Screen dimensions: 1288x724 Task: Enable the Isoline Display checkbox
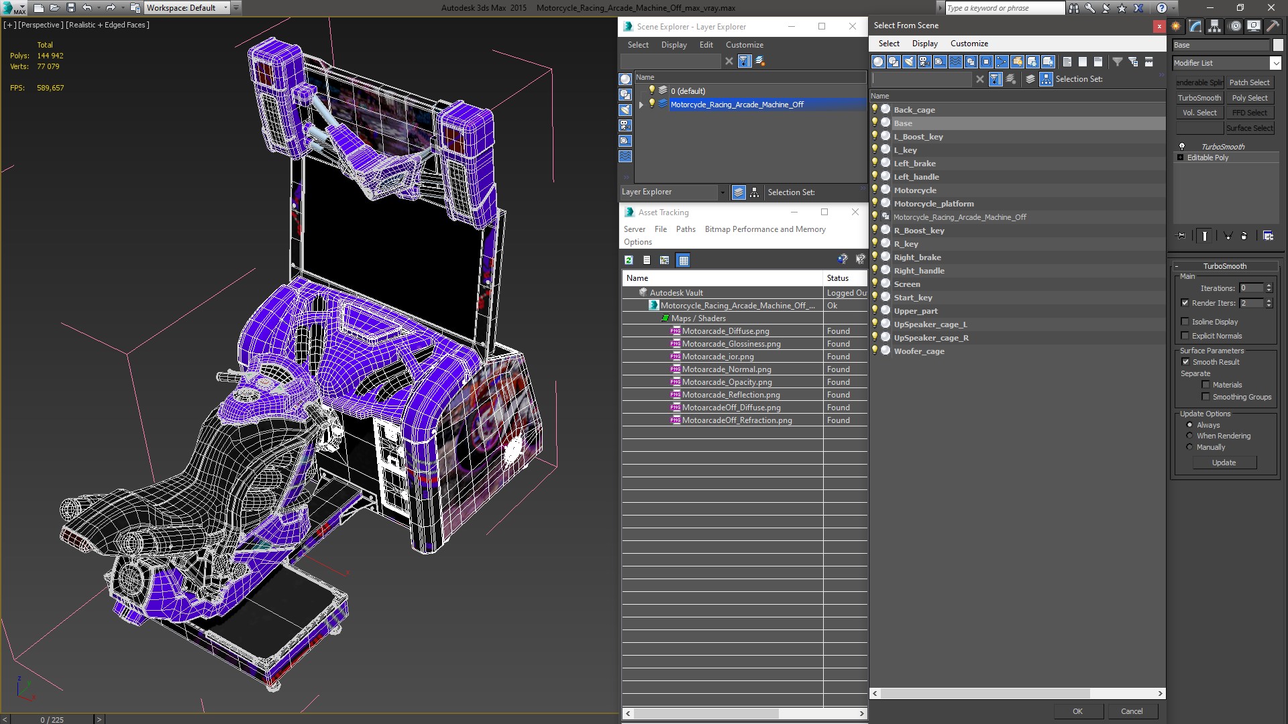click(1185, 322)
